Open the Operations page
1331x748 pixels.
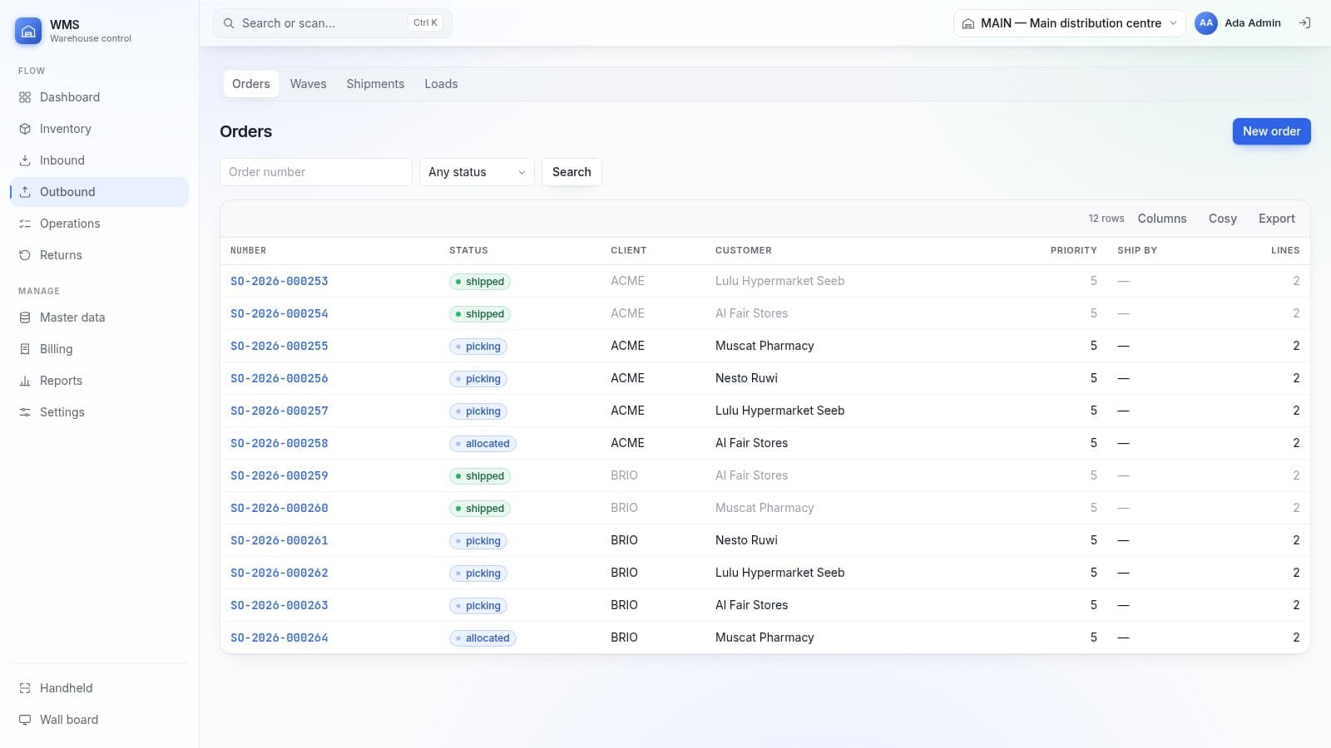pos(99,224)
